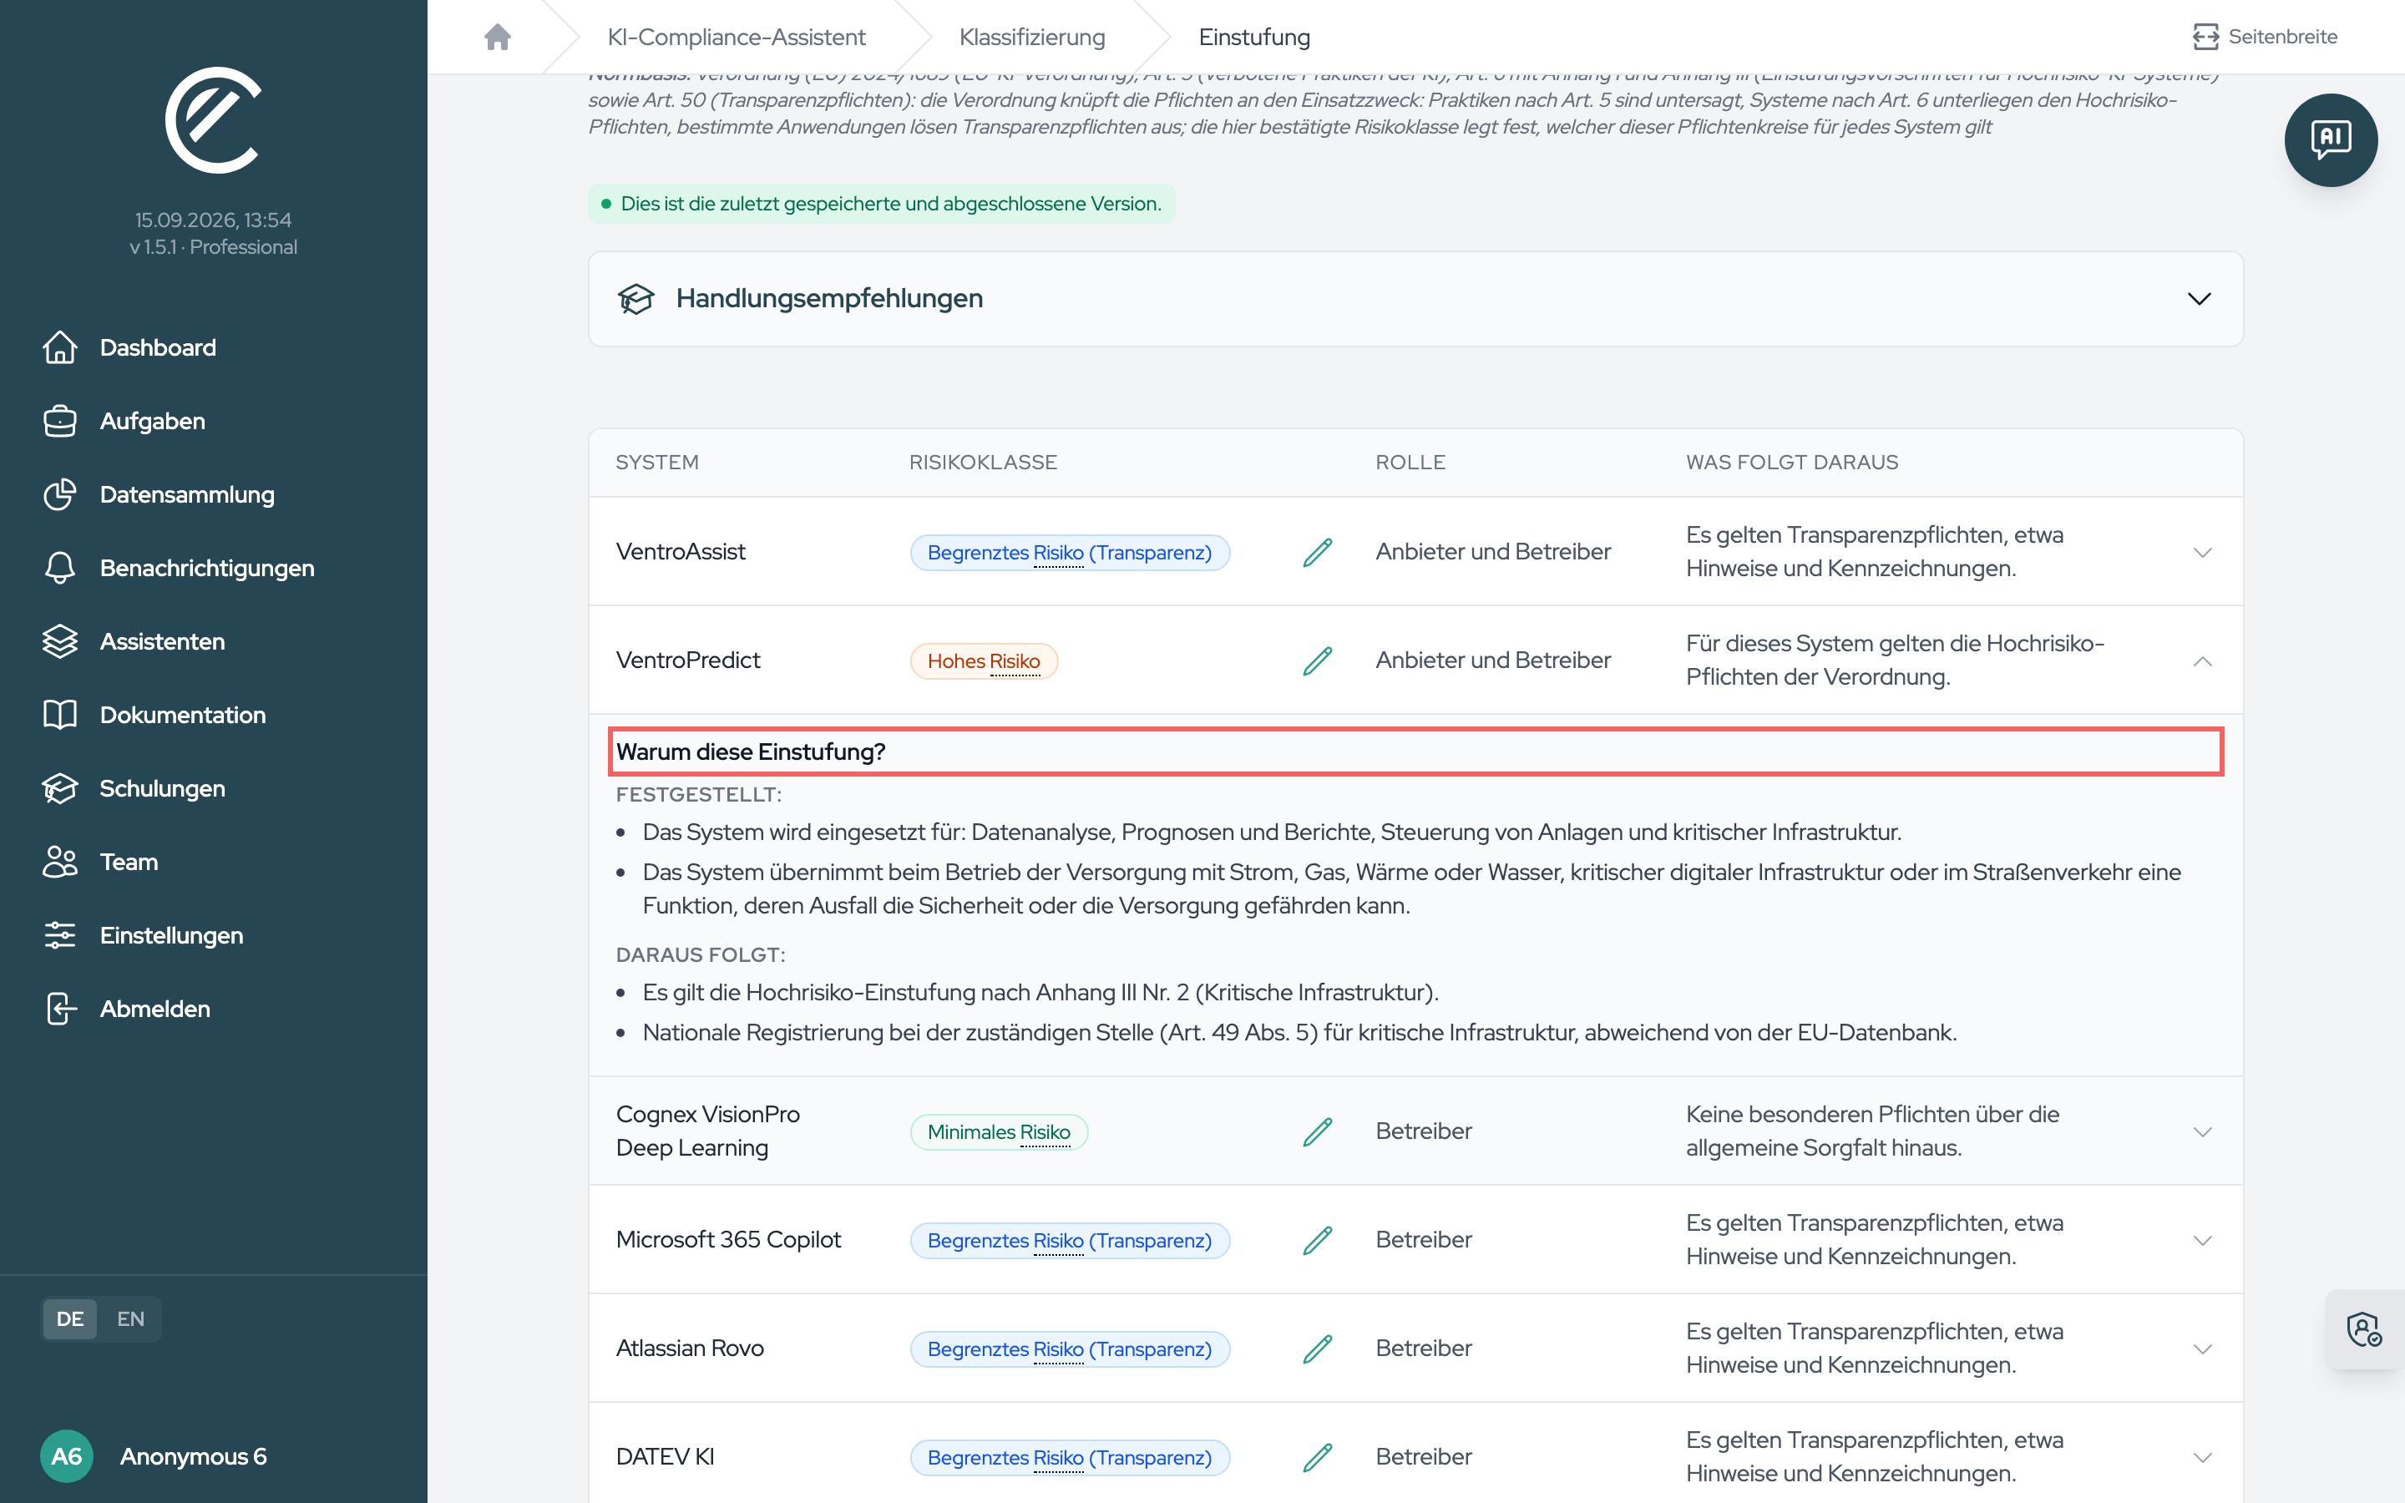Screen dimensions: 2405x1503
Task: Click Anonymous 6 user name
Action: [194, 1456]
